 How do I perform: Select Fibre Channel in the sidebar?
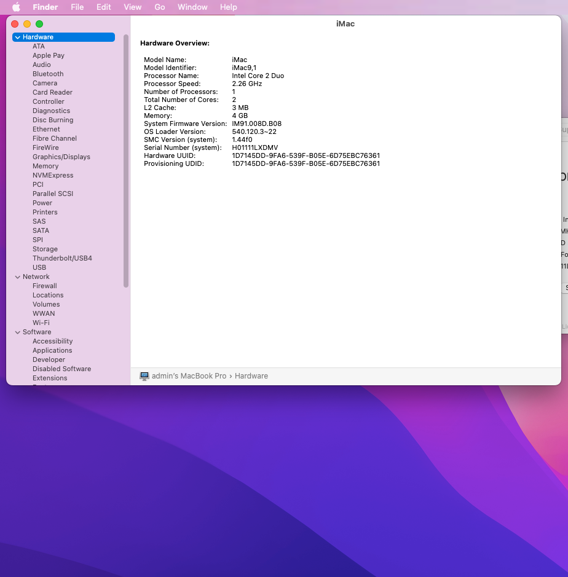pos(55,138)
